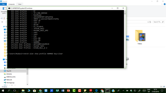Click the cmd.exe title bar icon
This screenshot has width=166, height=93.
pos(9,8)
